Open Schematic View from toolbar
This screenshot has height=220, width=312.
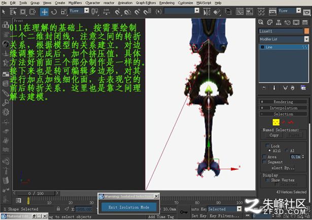click(249, 12)
